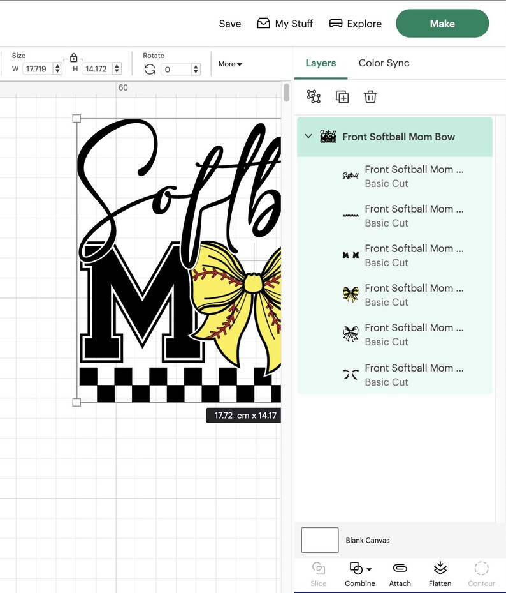This screenshot has height=593, width=506.
Task: Open My Stuff
Action: [285, 24]
